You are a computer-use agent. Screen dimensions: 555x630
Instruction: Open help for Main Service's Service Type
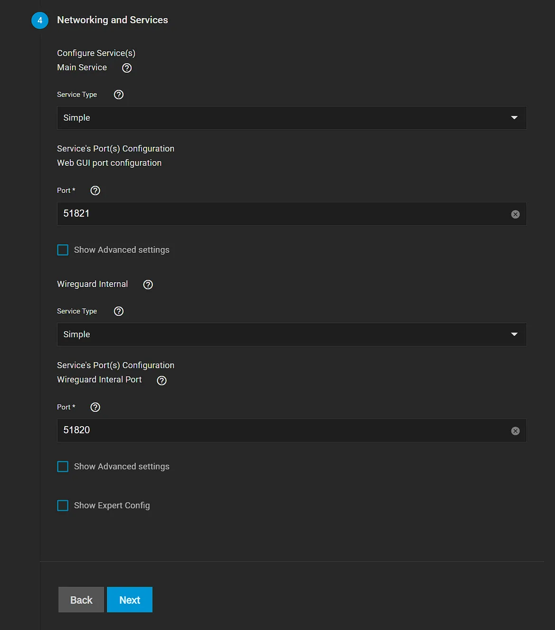click(119, 95)
